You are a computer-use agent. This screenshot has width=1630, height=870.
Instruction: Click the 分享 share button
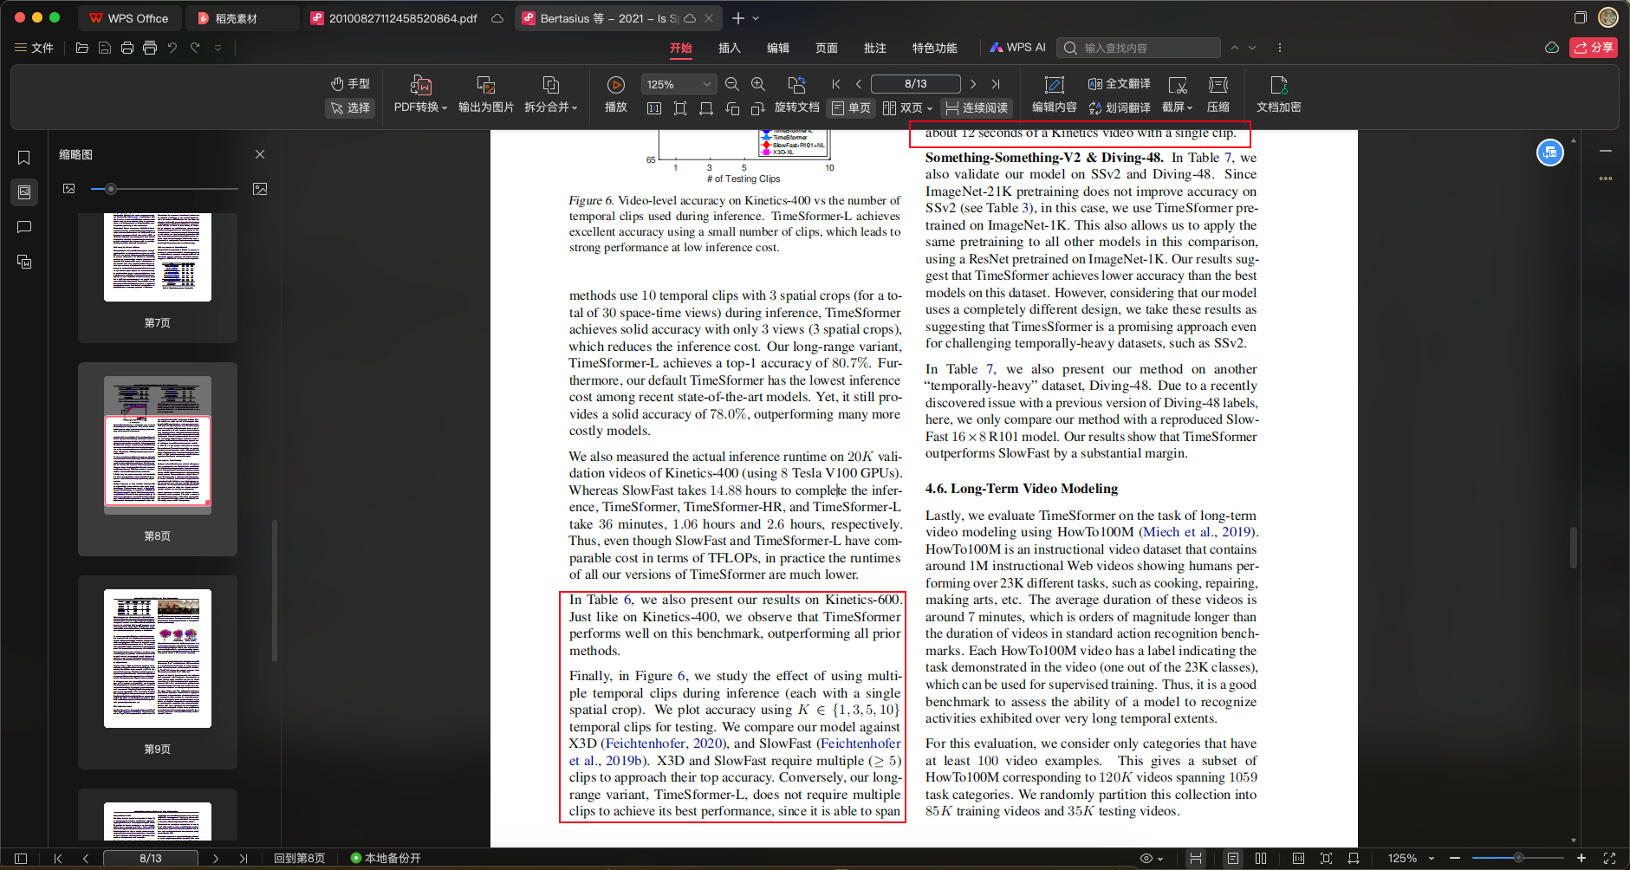tap(1594, 48)
